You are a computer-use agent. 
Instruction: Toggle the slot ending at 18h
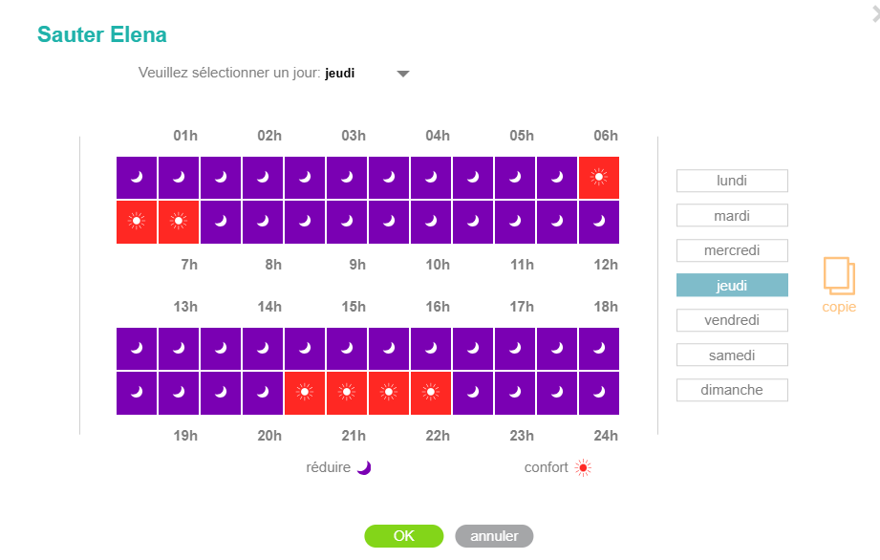(599, 349)
